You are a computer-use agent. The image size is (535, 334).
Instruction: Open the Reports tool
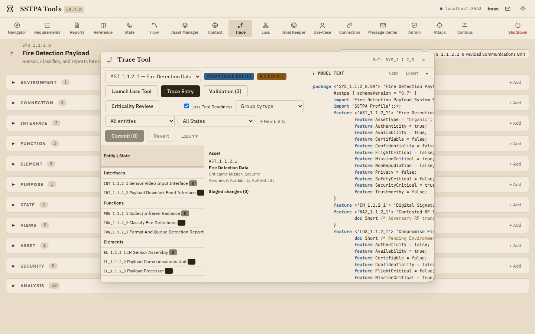(x=77, y=29)
